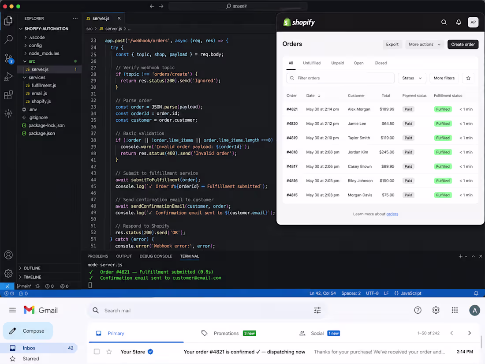Click the Filter orders input field
The width and height of the screenshot is (485, 364).
[340, 78]
